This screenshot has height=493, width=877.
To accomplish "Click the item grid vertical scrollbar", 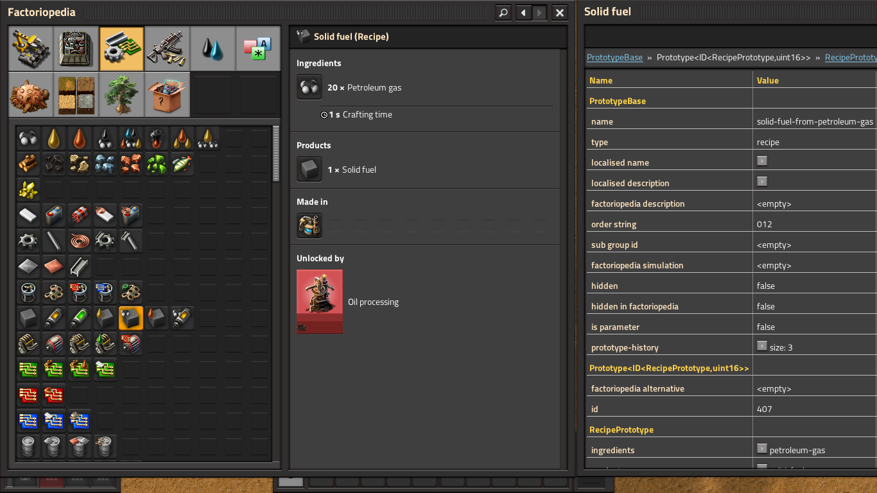I will 276,154.
